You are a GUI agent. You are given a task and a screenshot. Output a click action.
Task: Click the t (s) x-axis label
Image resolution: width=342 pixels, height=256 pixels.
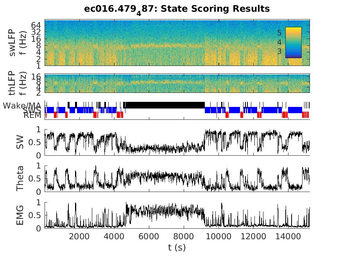pos(177,247)
